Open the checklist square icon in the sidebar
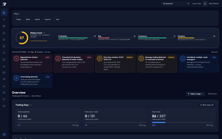222x139 pixels. pyautogui.click(x=4, y=59)
